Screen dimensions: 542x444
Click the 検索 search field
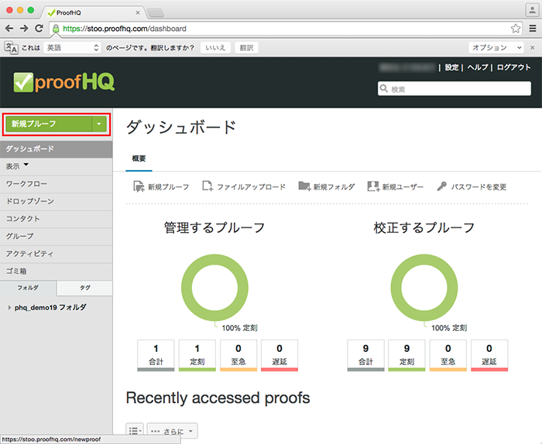(x=455, y=88)
